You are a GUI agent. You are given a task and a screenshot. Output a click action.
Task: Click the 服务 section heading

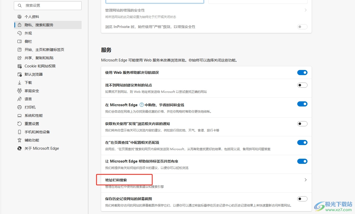pyautogui.click(x=106, y=50)
